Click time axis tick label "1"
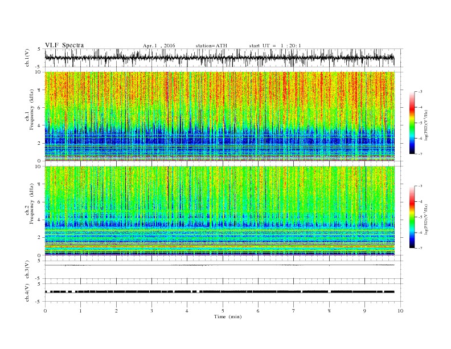Screen dimensions: 451x349 pyautogui.click(x=80, y=311)
